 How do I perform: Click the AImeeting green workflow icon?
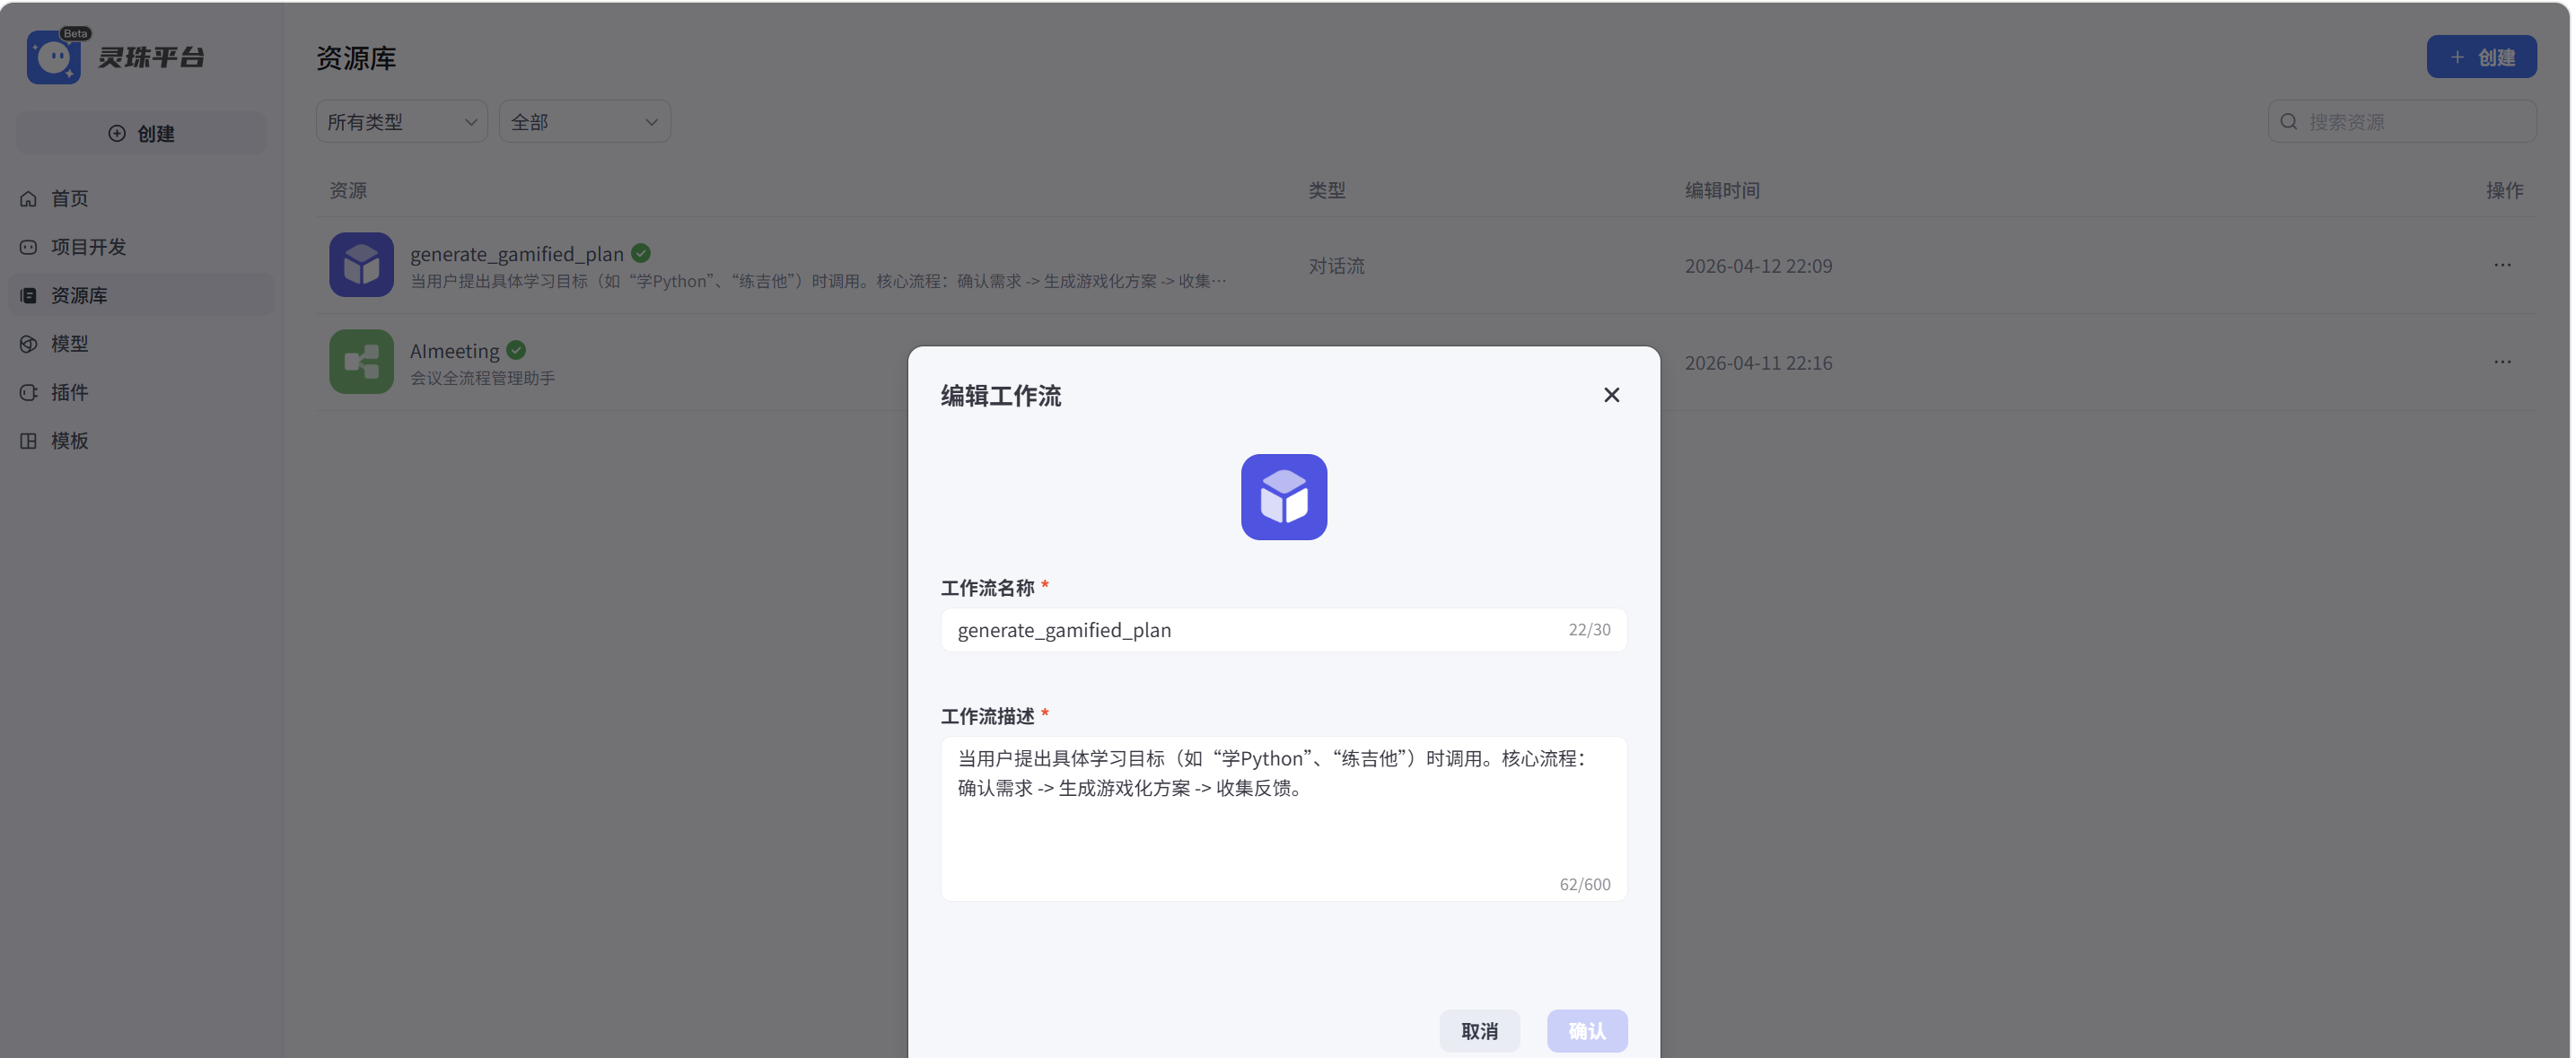(x=361, y=362)
